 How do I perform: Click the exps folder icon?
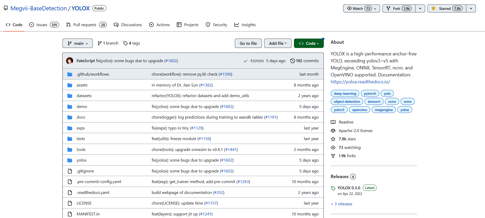click(x=70, y=128)
